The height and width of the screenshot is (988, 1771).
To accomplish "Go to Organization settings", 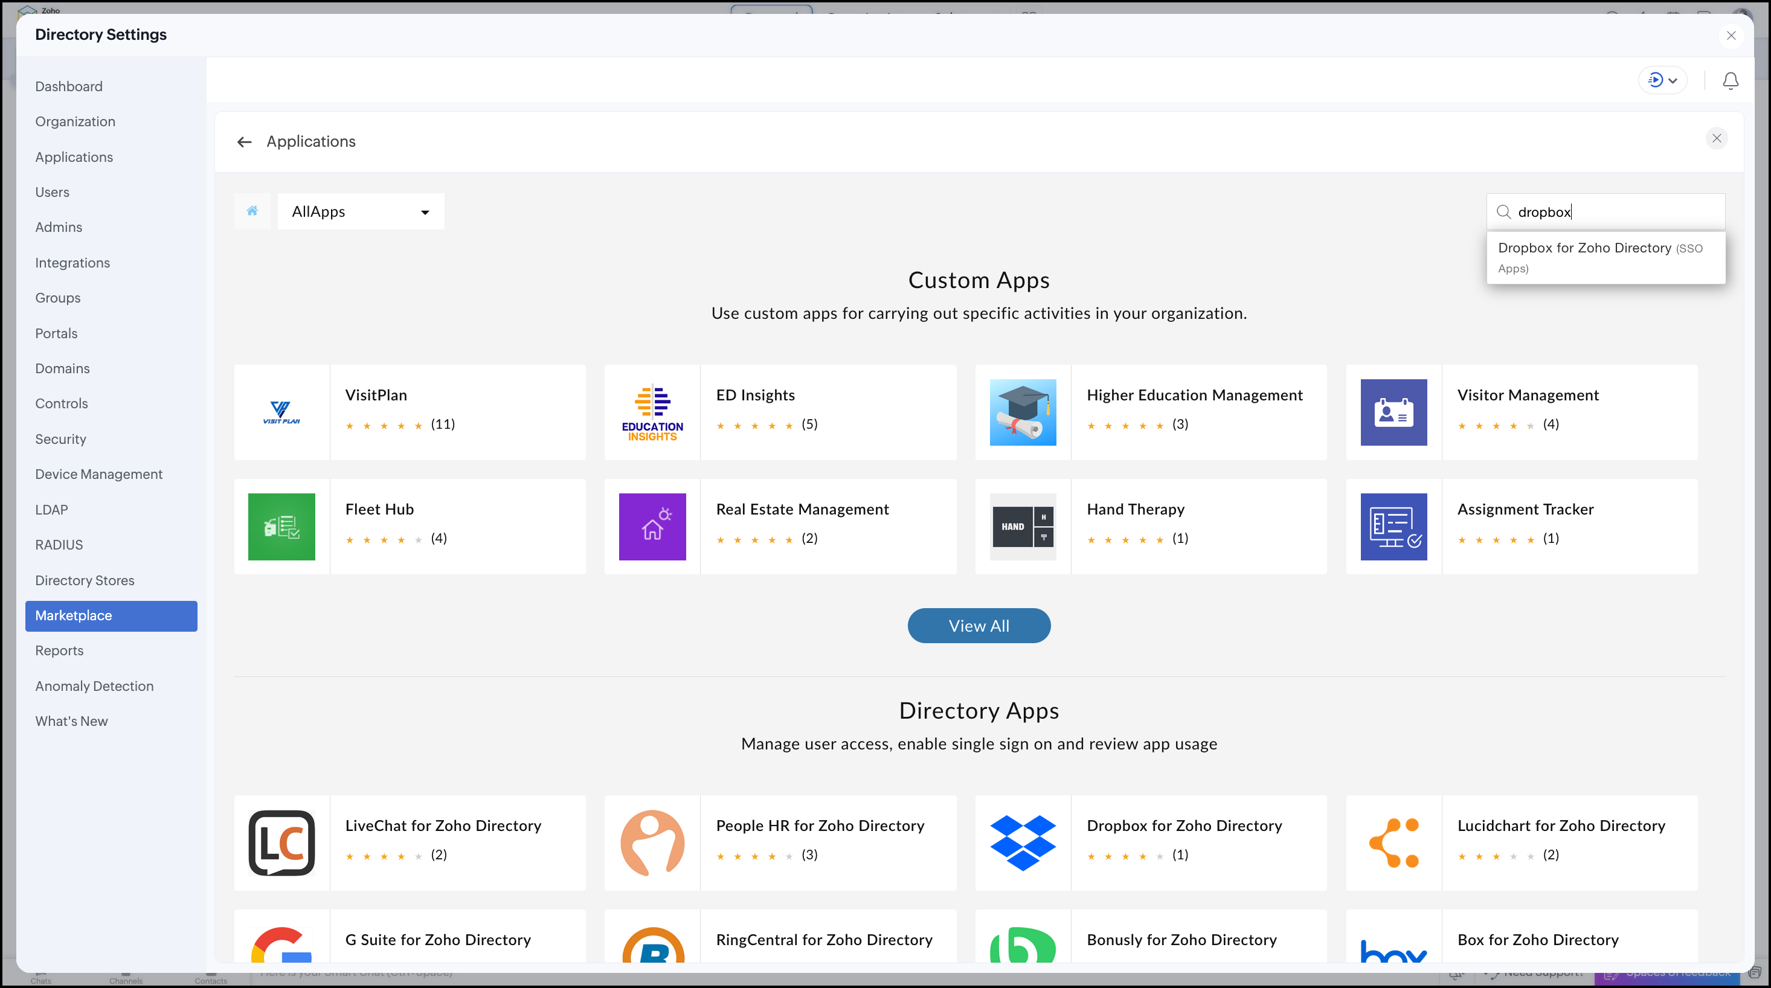I will click(75, 122).
